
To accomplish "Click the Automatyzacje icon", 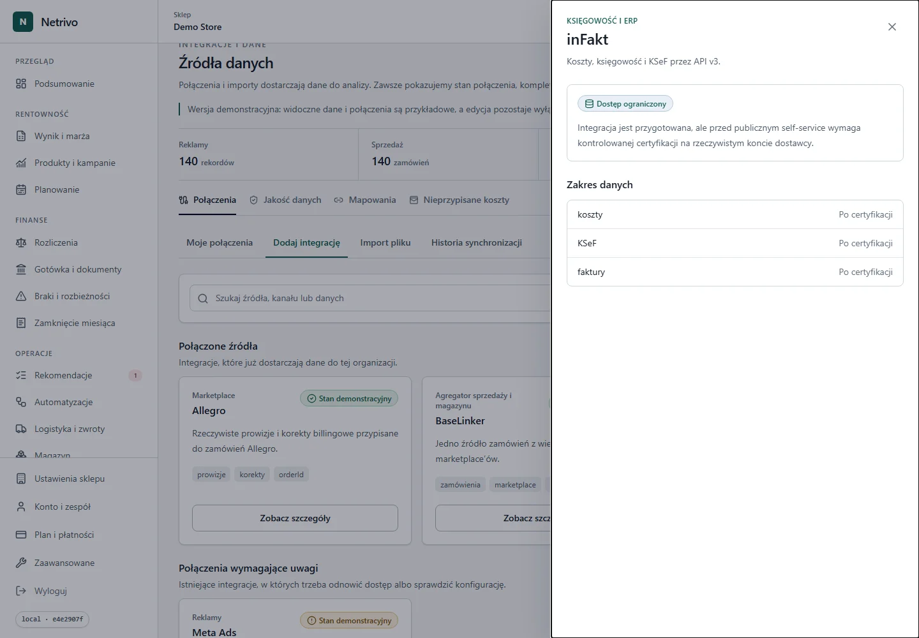I will [21, 402].
